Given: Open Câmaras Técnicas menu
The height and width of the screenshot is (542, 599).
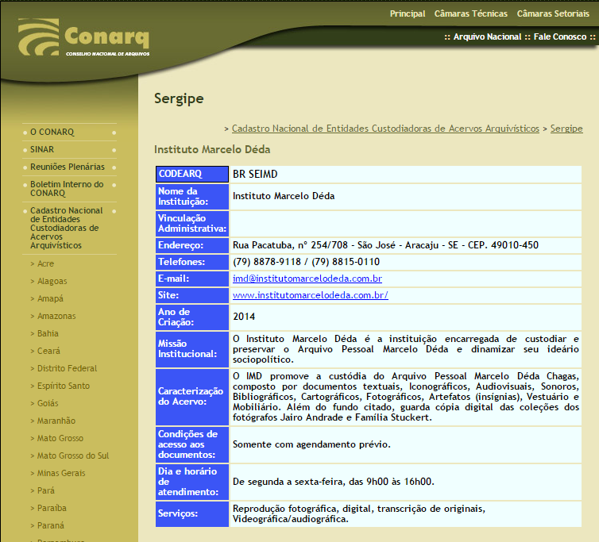Looking at the screenshot, I should click(x=470, y=13).
